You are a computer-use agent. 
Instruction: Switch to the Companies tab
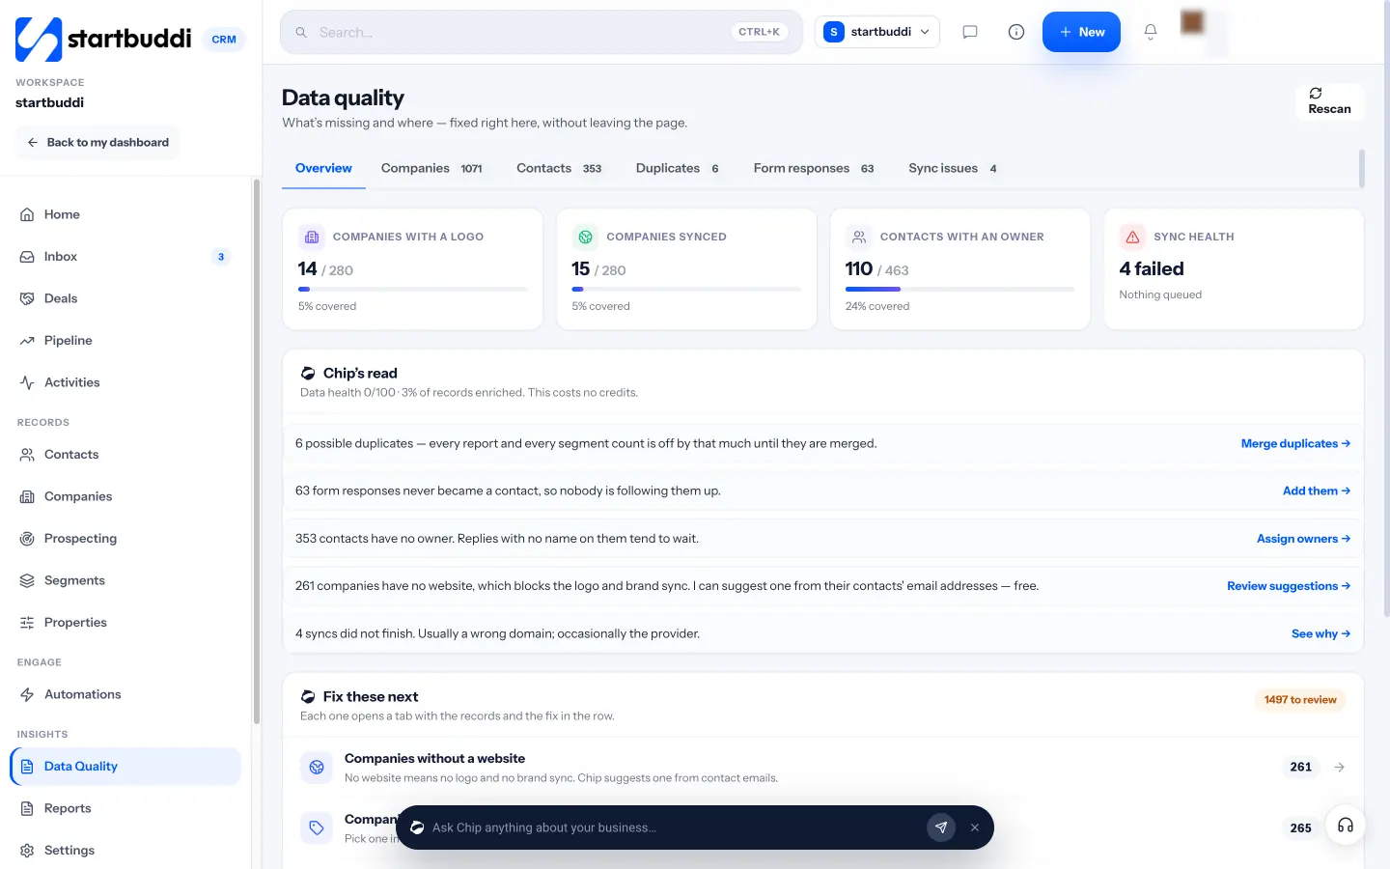pos(431,168)
